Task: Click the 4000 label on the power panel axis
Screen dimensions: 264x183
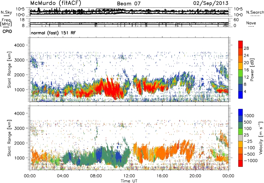Action: click(19, 45)
